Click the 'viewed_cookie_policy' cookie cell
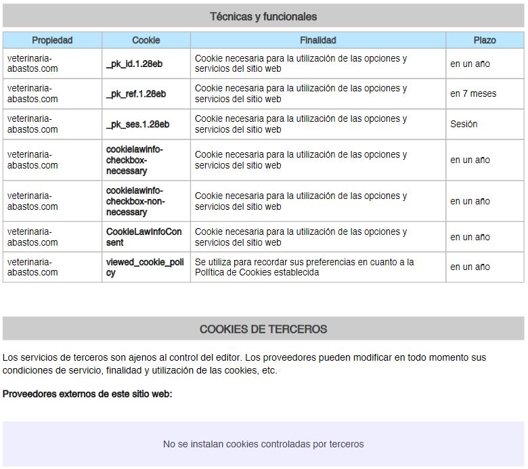Screen dimensions: 528x469 click(x=146, y=267)
